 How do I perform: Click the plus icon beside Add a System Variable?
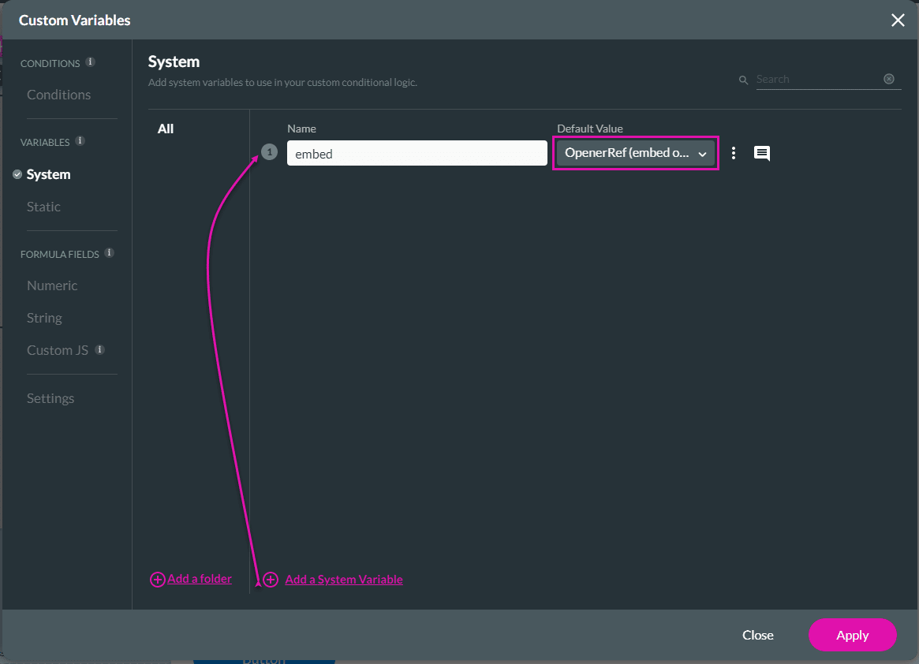pyautogui.click(x=271, y=580)
